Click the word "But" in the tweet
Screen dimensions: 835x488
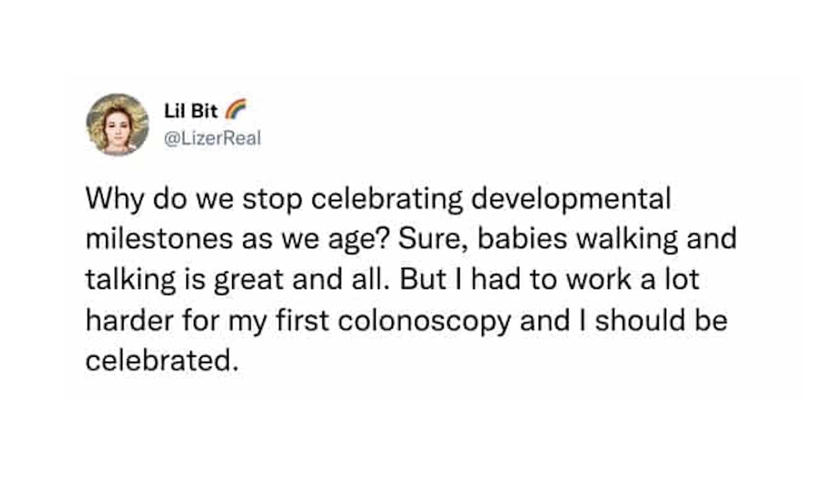(x=423, y=279)
